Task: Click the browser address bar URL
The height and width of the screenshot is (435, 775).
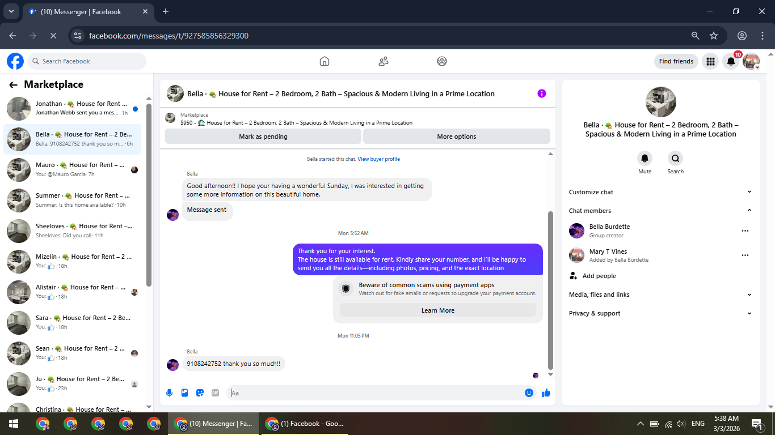Action: pyautogui.click(x=169, y=36)
